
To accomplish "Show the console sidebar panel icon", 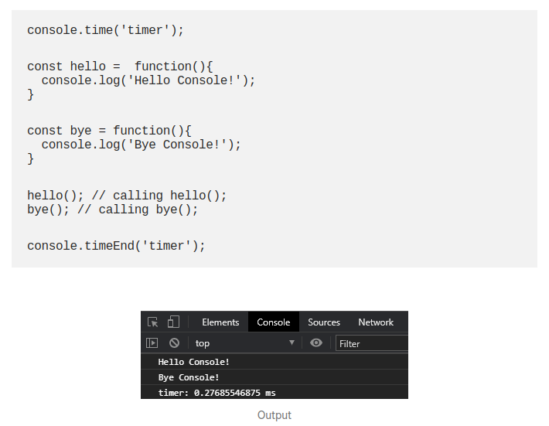I will click(x=152, y=343).
